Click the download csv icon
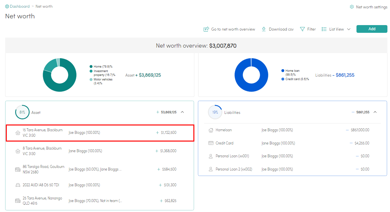 (x=264, y=29)
